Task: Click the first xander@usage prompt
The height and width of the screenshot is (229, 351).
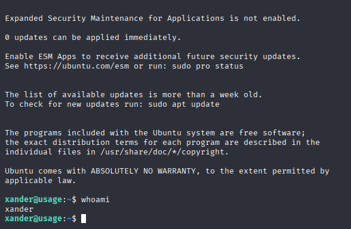Action: (x=33, y=199)
